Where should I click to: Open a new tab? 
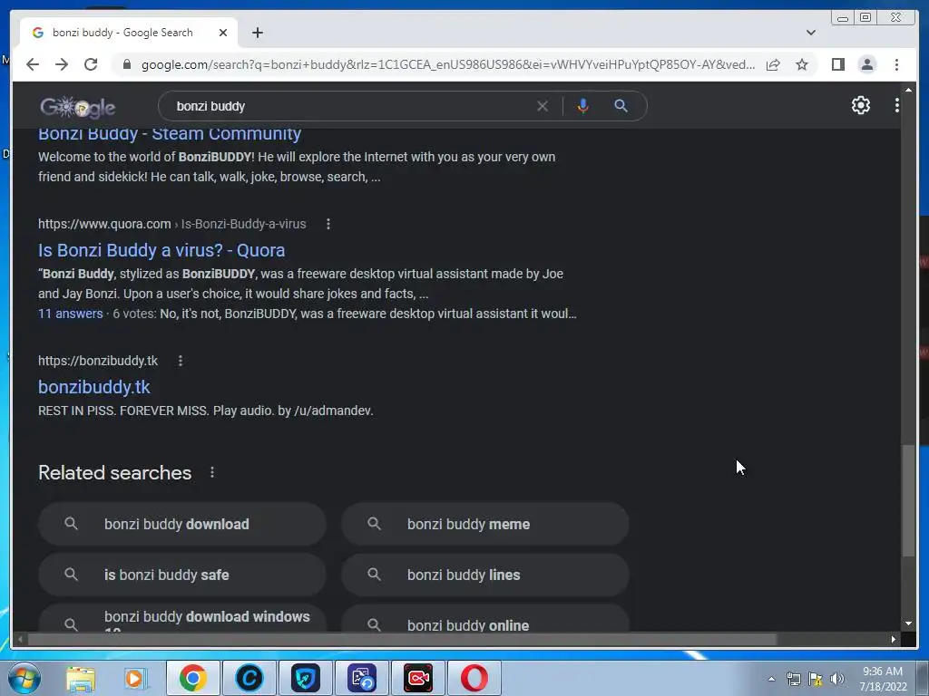click(257, 33)
